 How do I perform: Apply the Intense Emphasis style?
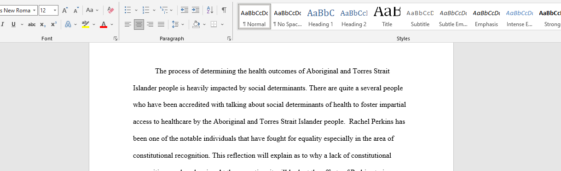[520, 17]
